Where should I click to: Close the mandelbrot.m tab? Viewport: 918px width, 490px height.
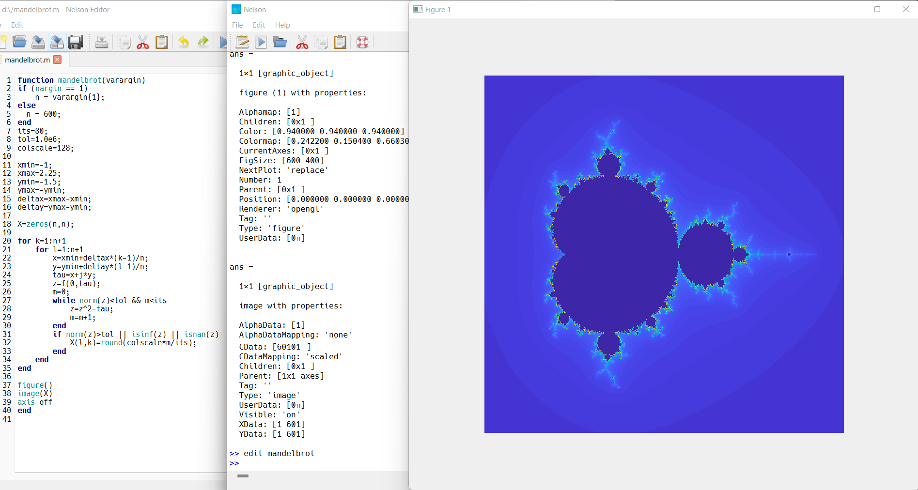[x=57, y=60]
